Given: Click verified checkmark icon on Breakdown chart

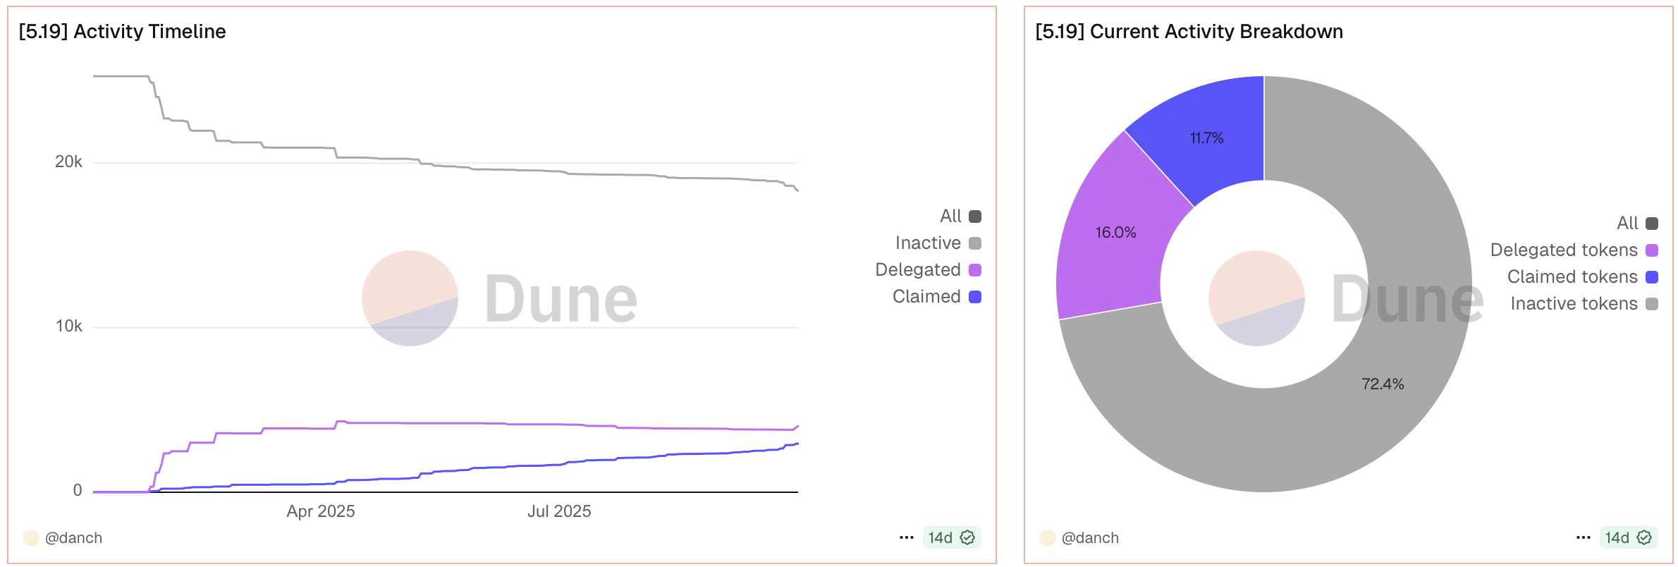Looking at the screenshot, I should (x=1645, y=537).
